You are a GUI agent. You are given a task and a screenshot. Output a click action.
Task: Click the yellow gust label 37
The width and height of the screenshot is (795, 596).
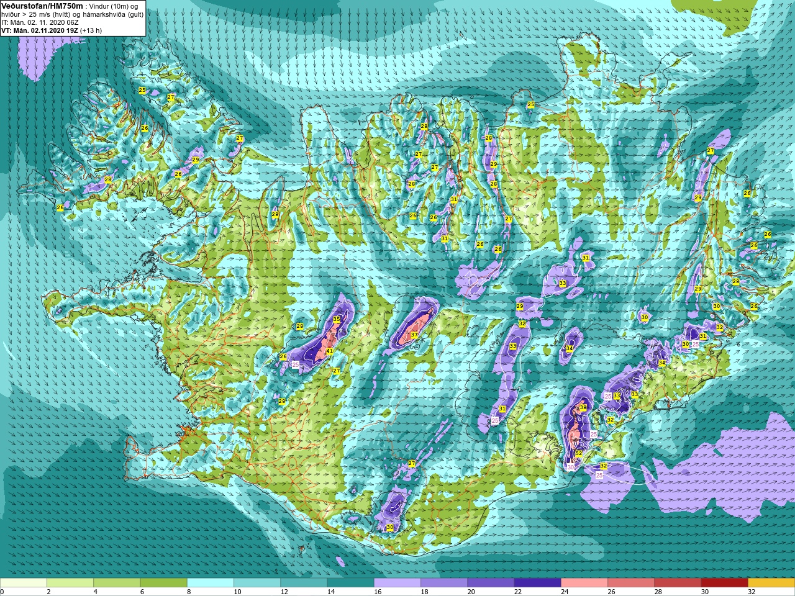414,335
